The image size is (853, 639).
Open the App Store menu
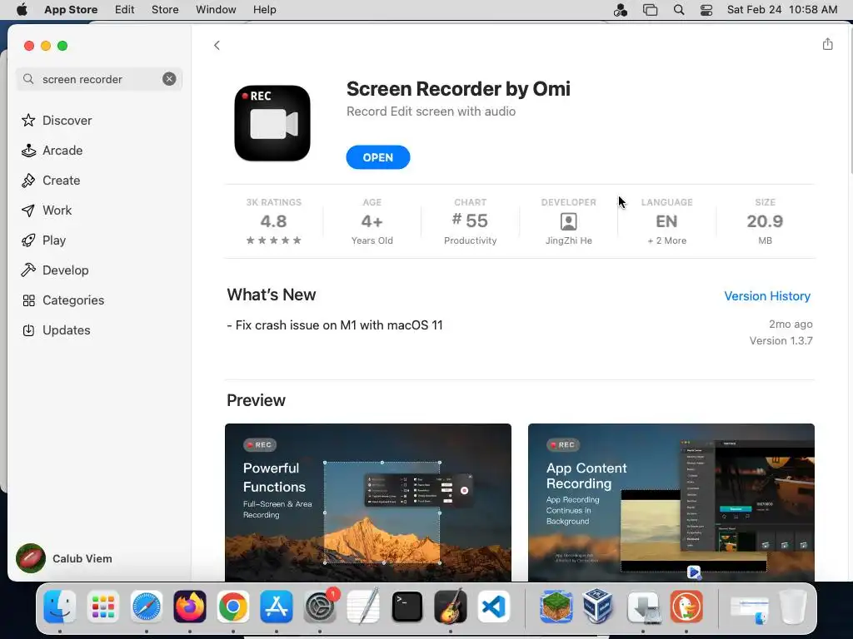point(71,9)
